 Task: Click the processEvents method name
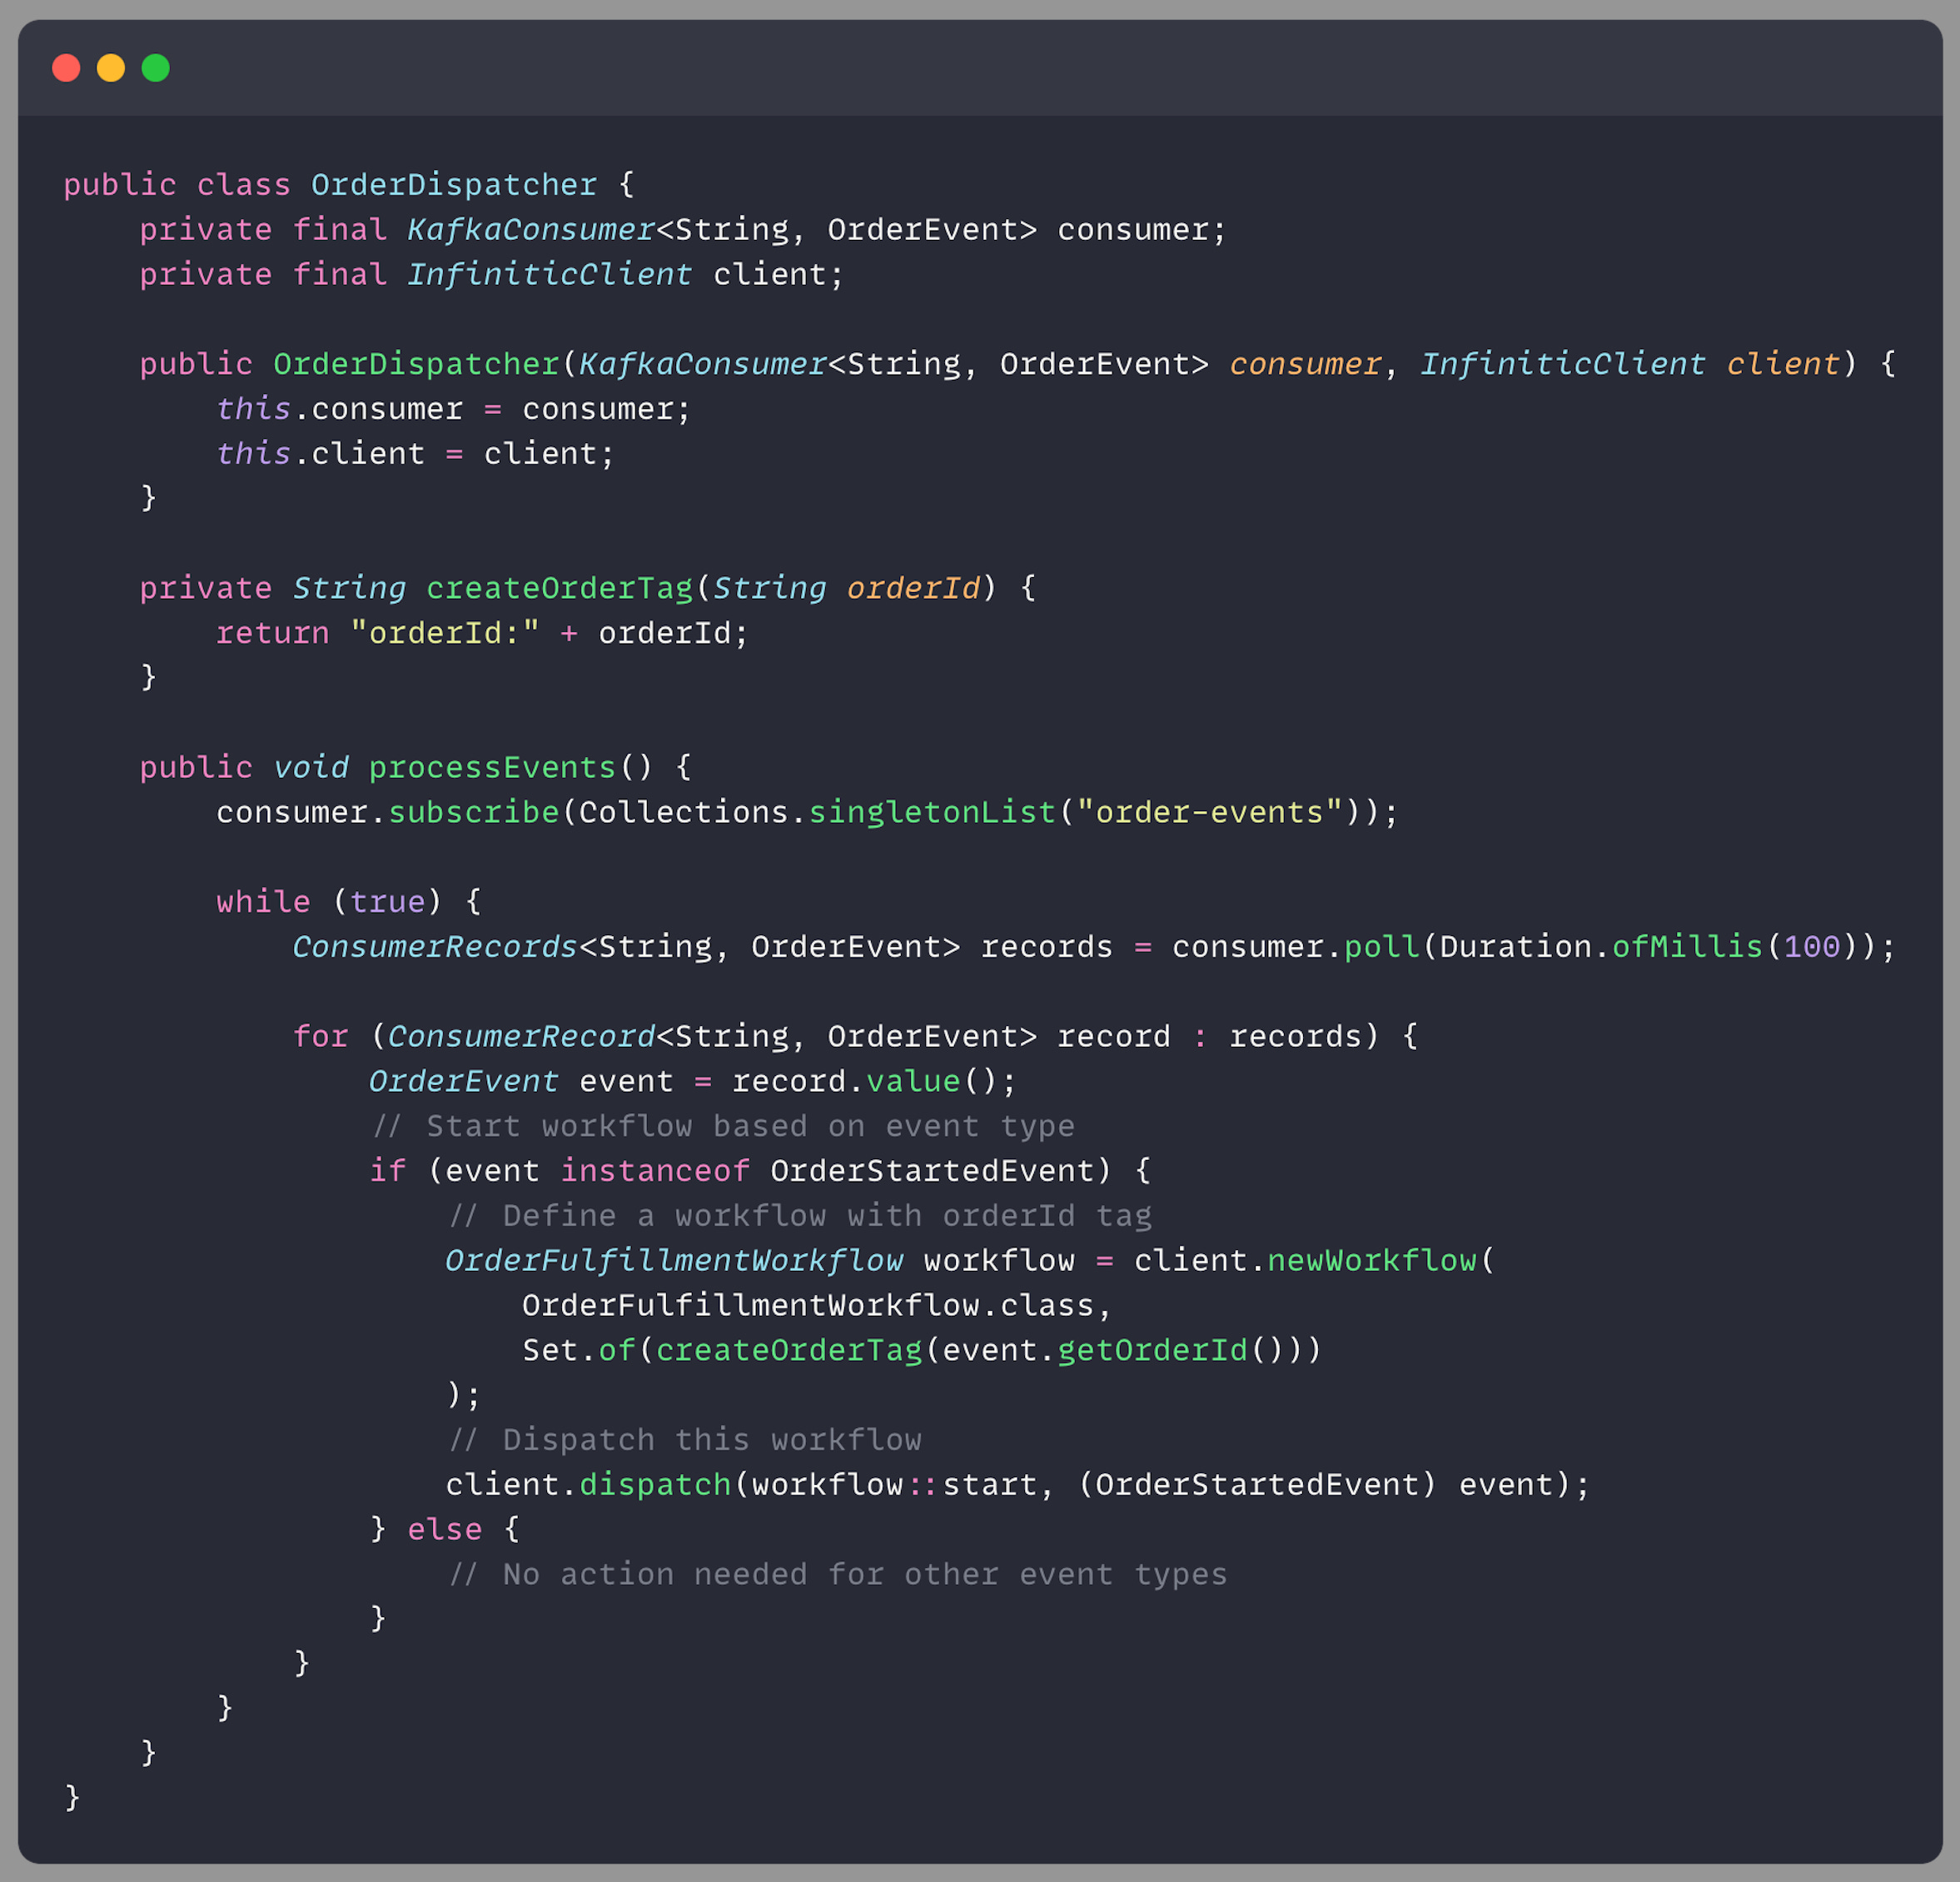click(492, 767)
